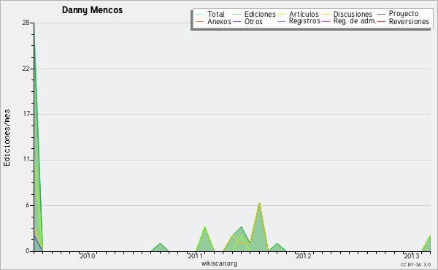
Task: Click the y-axis value 22
Action: [26, 69]
